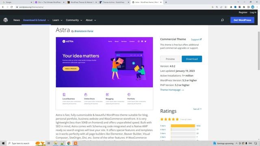Visit the Theme Homepage link
This screenshot has height=146, width=260.
pos(172,90)
